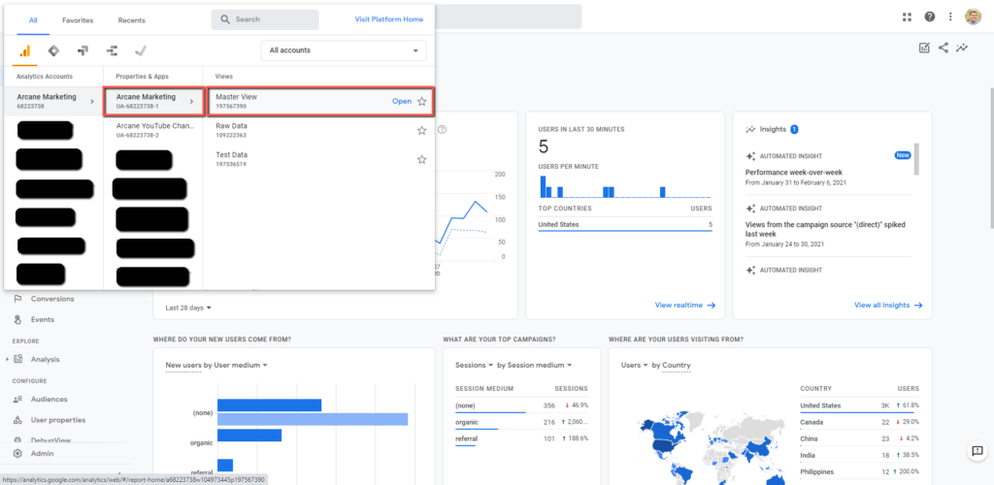Screen dimensions: 994x485
Task: Open the Help question mark icon
Action: [x=929, y=17]
